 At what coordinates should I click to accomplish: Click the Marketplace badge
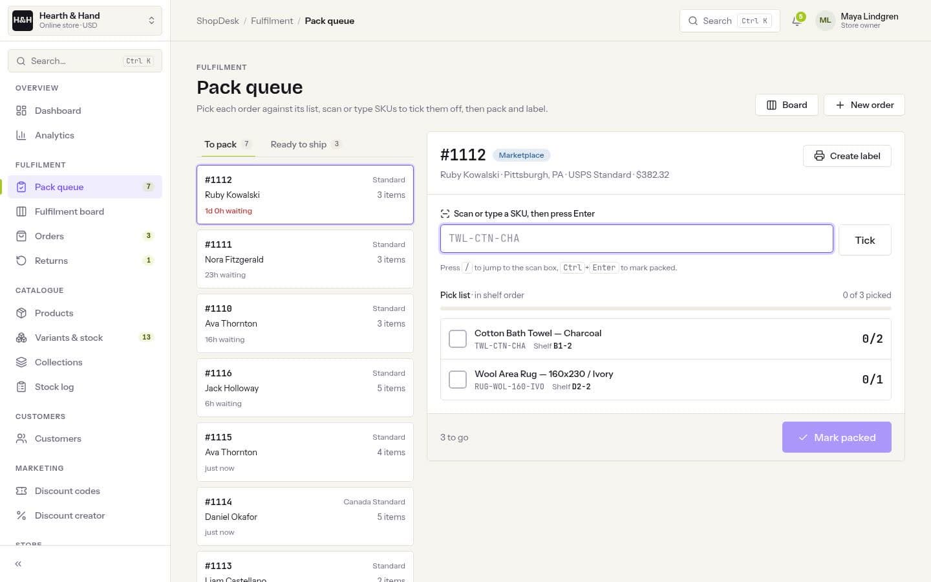(521, 155)
